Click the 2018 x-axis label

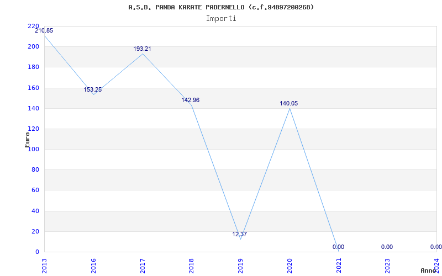tap(191, 266)
